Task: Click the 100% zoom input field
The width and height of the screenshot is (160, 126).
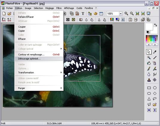Action: pos(113,13)
